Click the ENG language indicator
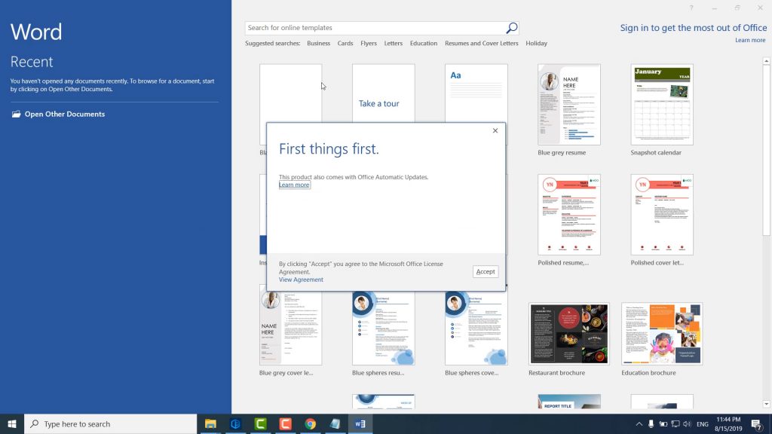This screenshot has height=434, width=772. click(703, 424)
